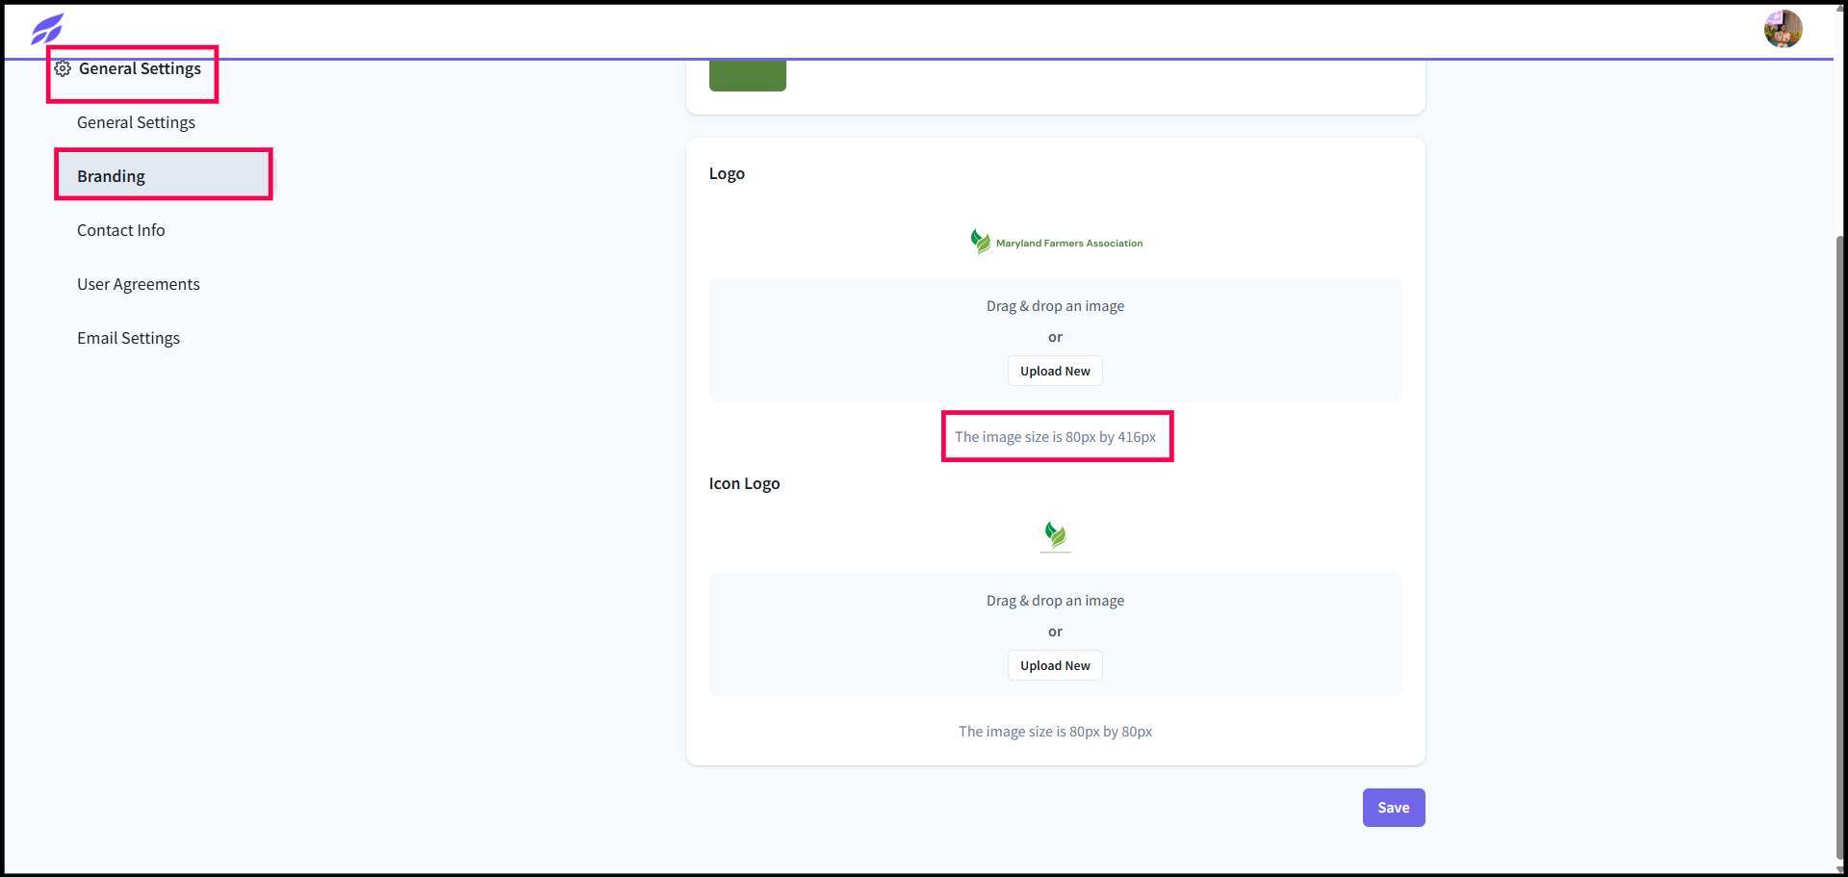Open the User Agreements section
1848x877 pixels.
point(138,284)
